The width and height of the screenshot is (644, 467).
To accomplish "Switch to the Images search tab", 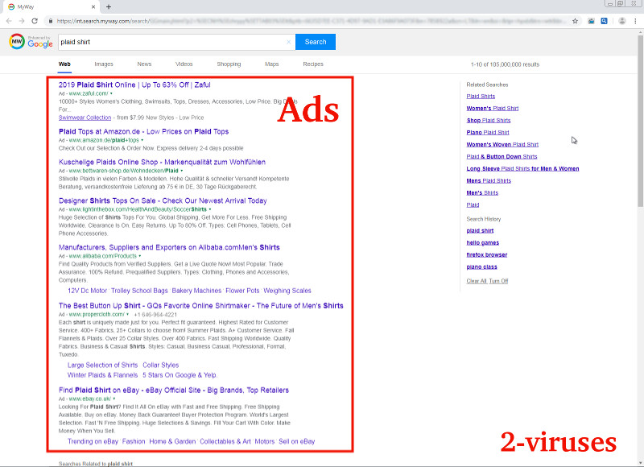I will 104,64.
